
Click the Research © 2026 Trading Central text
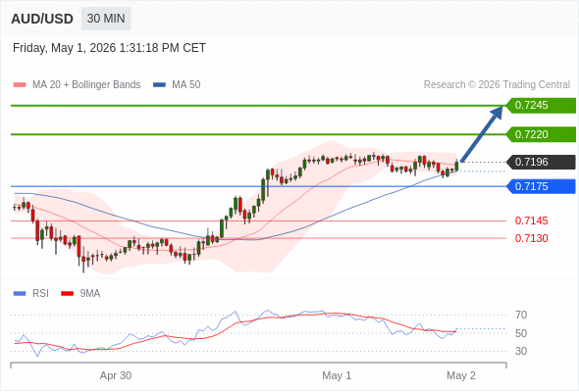(x=497, y=85)
